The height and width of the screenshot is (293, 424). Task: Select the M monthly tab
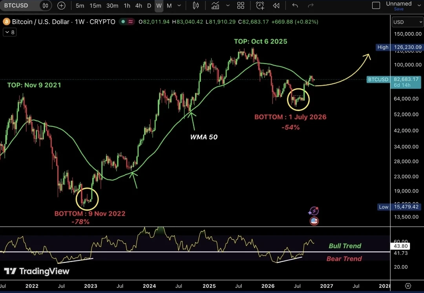(x=169, y=5)
